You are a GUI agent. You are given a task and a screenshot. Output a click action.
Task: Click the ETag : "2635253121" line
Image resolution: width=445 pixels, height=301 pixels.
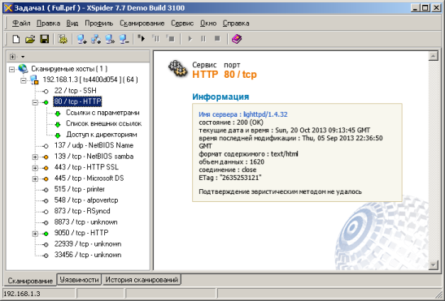[230, 178]
